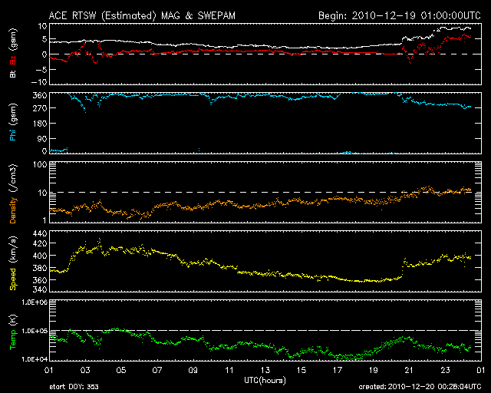Click the 440 tick on the Speed axis

tap(40, 234)
